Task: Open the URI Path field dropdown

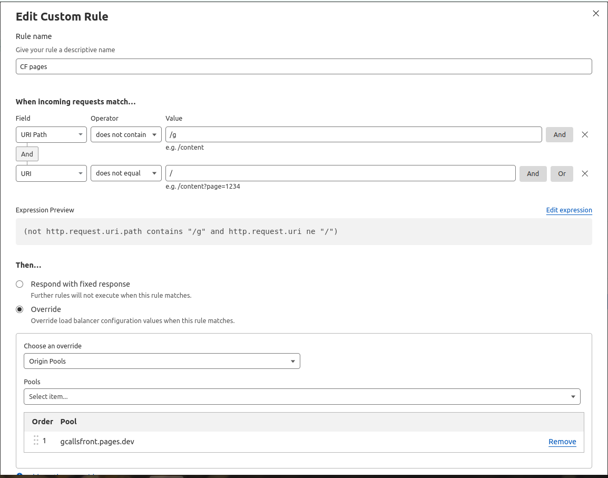Action: coord(51,134)
